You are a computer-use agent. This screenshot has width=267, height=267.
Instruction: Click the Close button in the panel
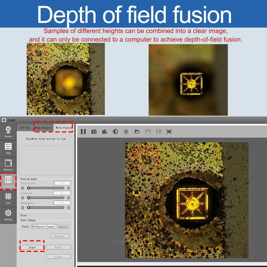(x=58, y=256)
